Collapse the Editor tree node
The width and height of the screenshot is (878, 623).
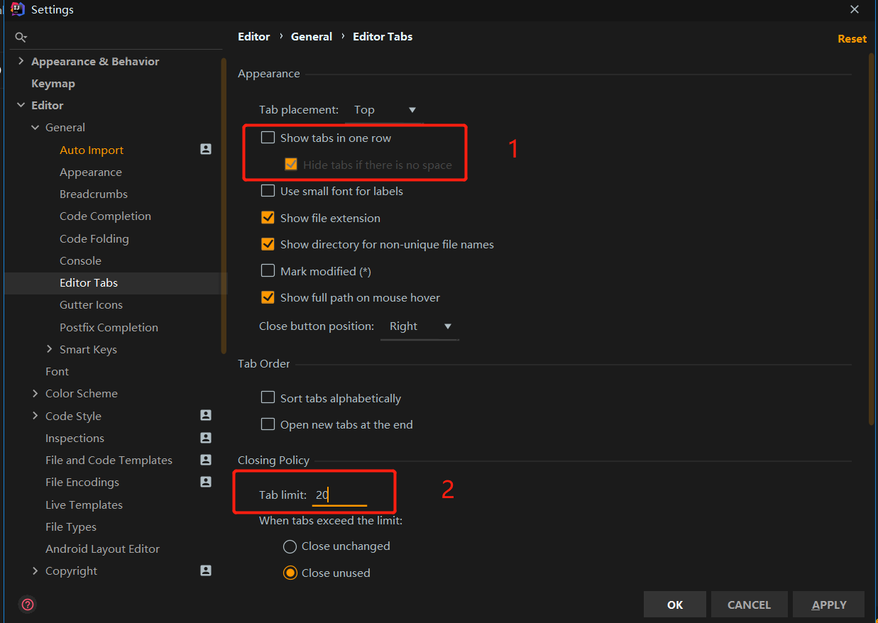point(21,105)
